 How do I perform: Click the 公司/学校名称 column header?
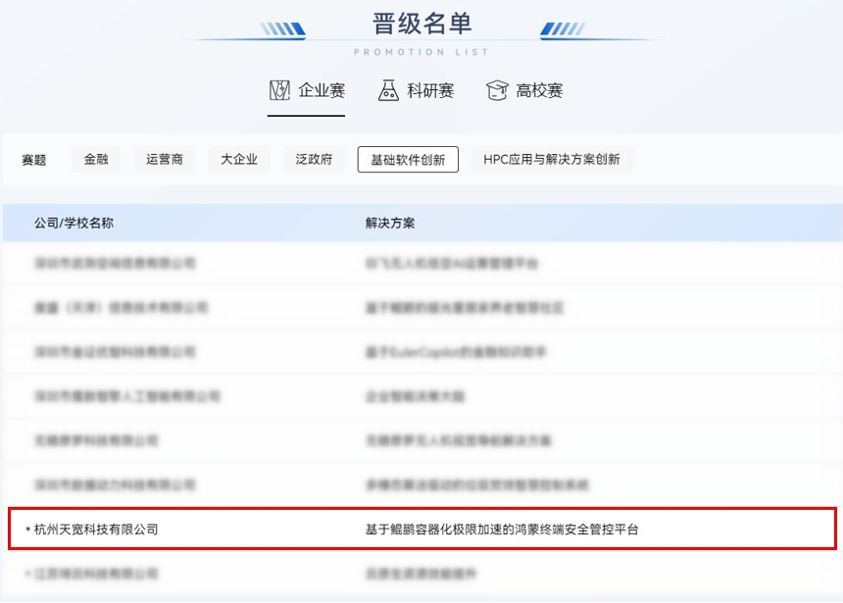(x=74, y=223)
